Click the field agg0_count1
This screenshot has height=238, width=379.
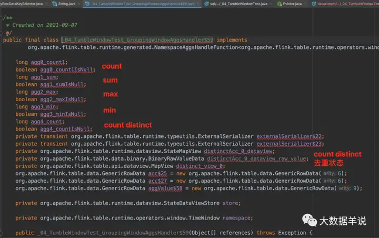pyautogui.click(x=48, y=62)
